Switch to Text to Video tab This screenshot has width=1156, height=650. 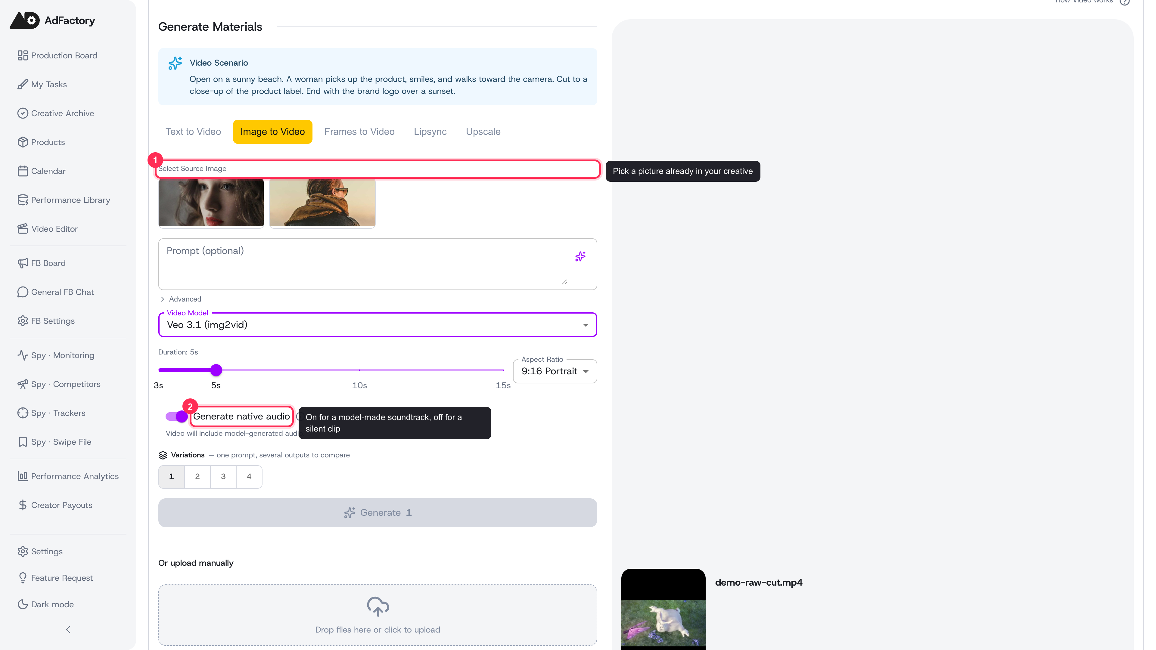[x=193, y=132]
